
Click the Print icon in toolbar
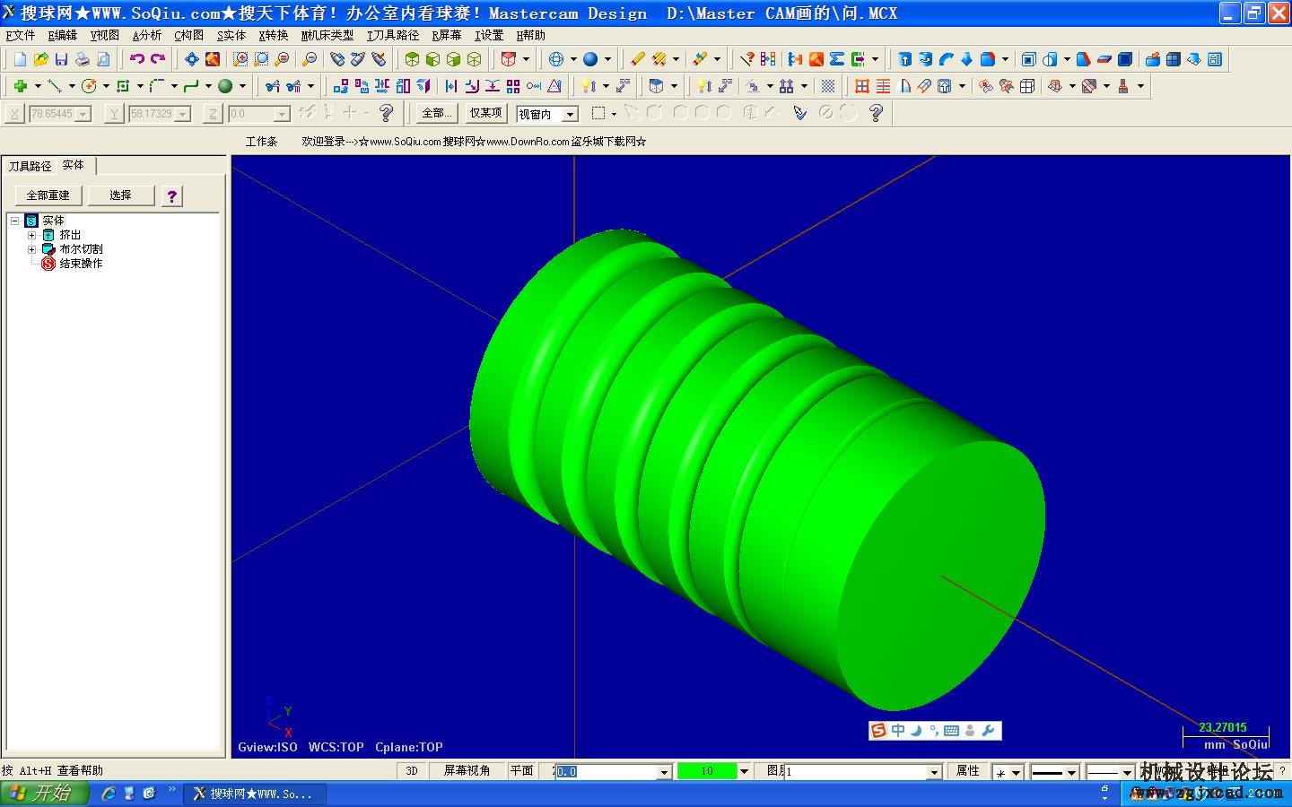[x=82, y=59]
